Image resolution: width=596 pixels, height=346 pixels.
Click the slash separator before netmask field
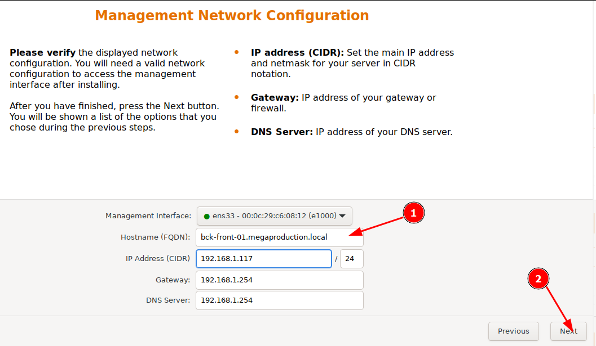(336, 259)
